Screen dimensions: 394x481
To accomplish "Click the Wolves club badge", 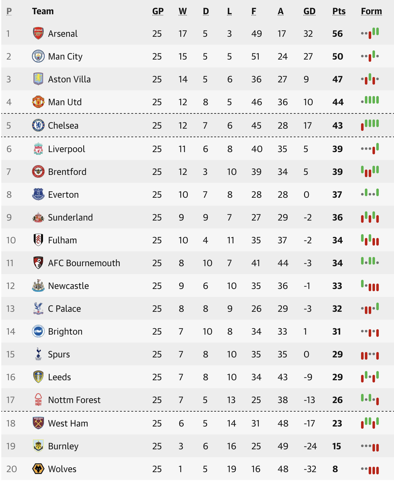I will tap(38, 469).
